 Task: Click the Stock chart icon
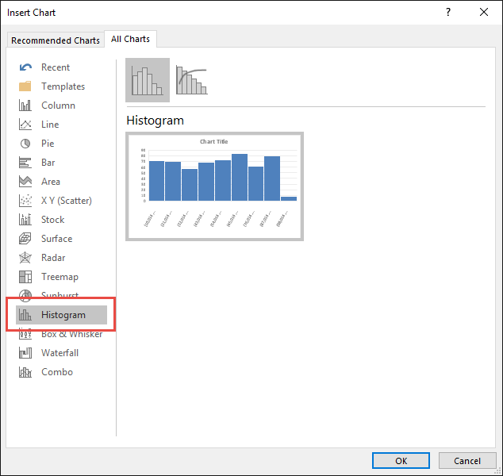25,220
